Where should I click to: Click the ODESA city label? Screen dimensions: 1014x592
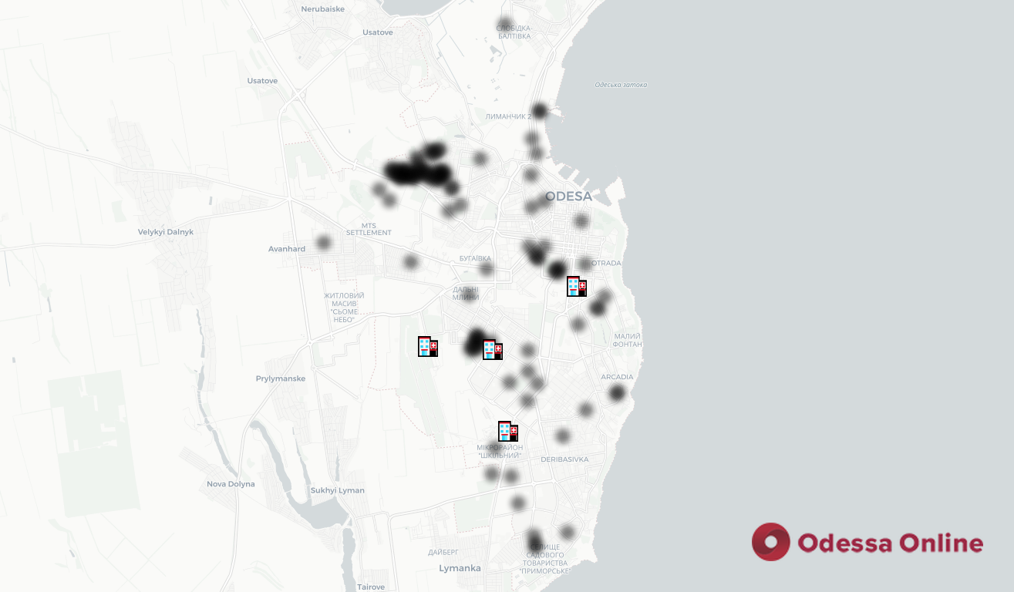(x=569, y=197)
